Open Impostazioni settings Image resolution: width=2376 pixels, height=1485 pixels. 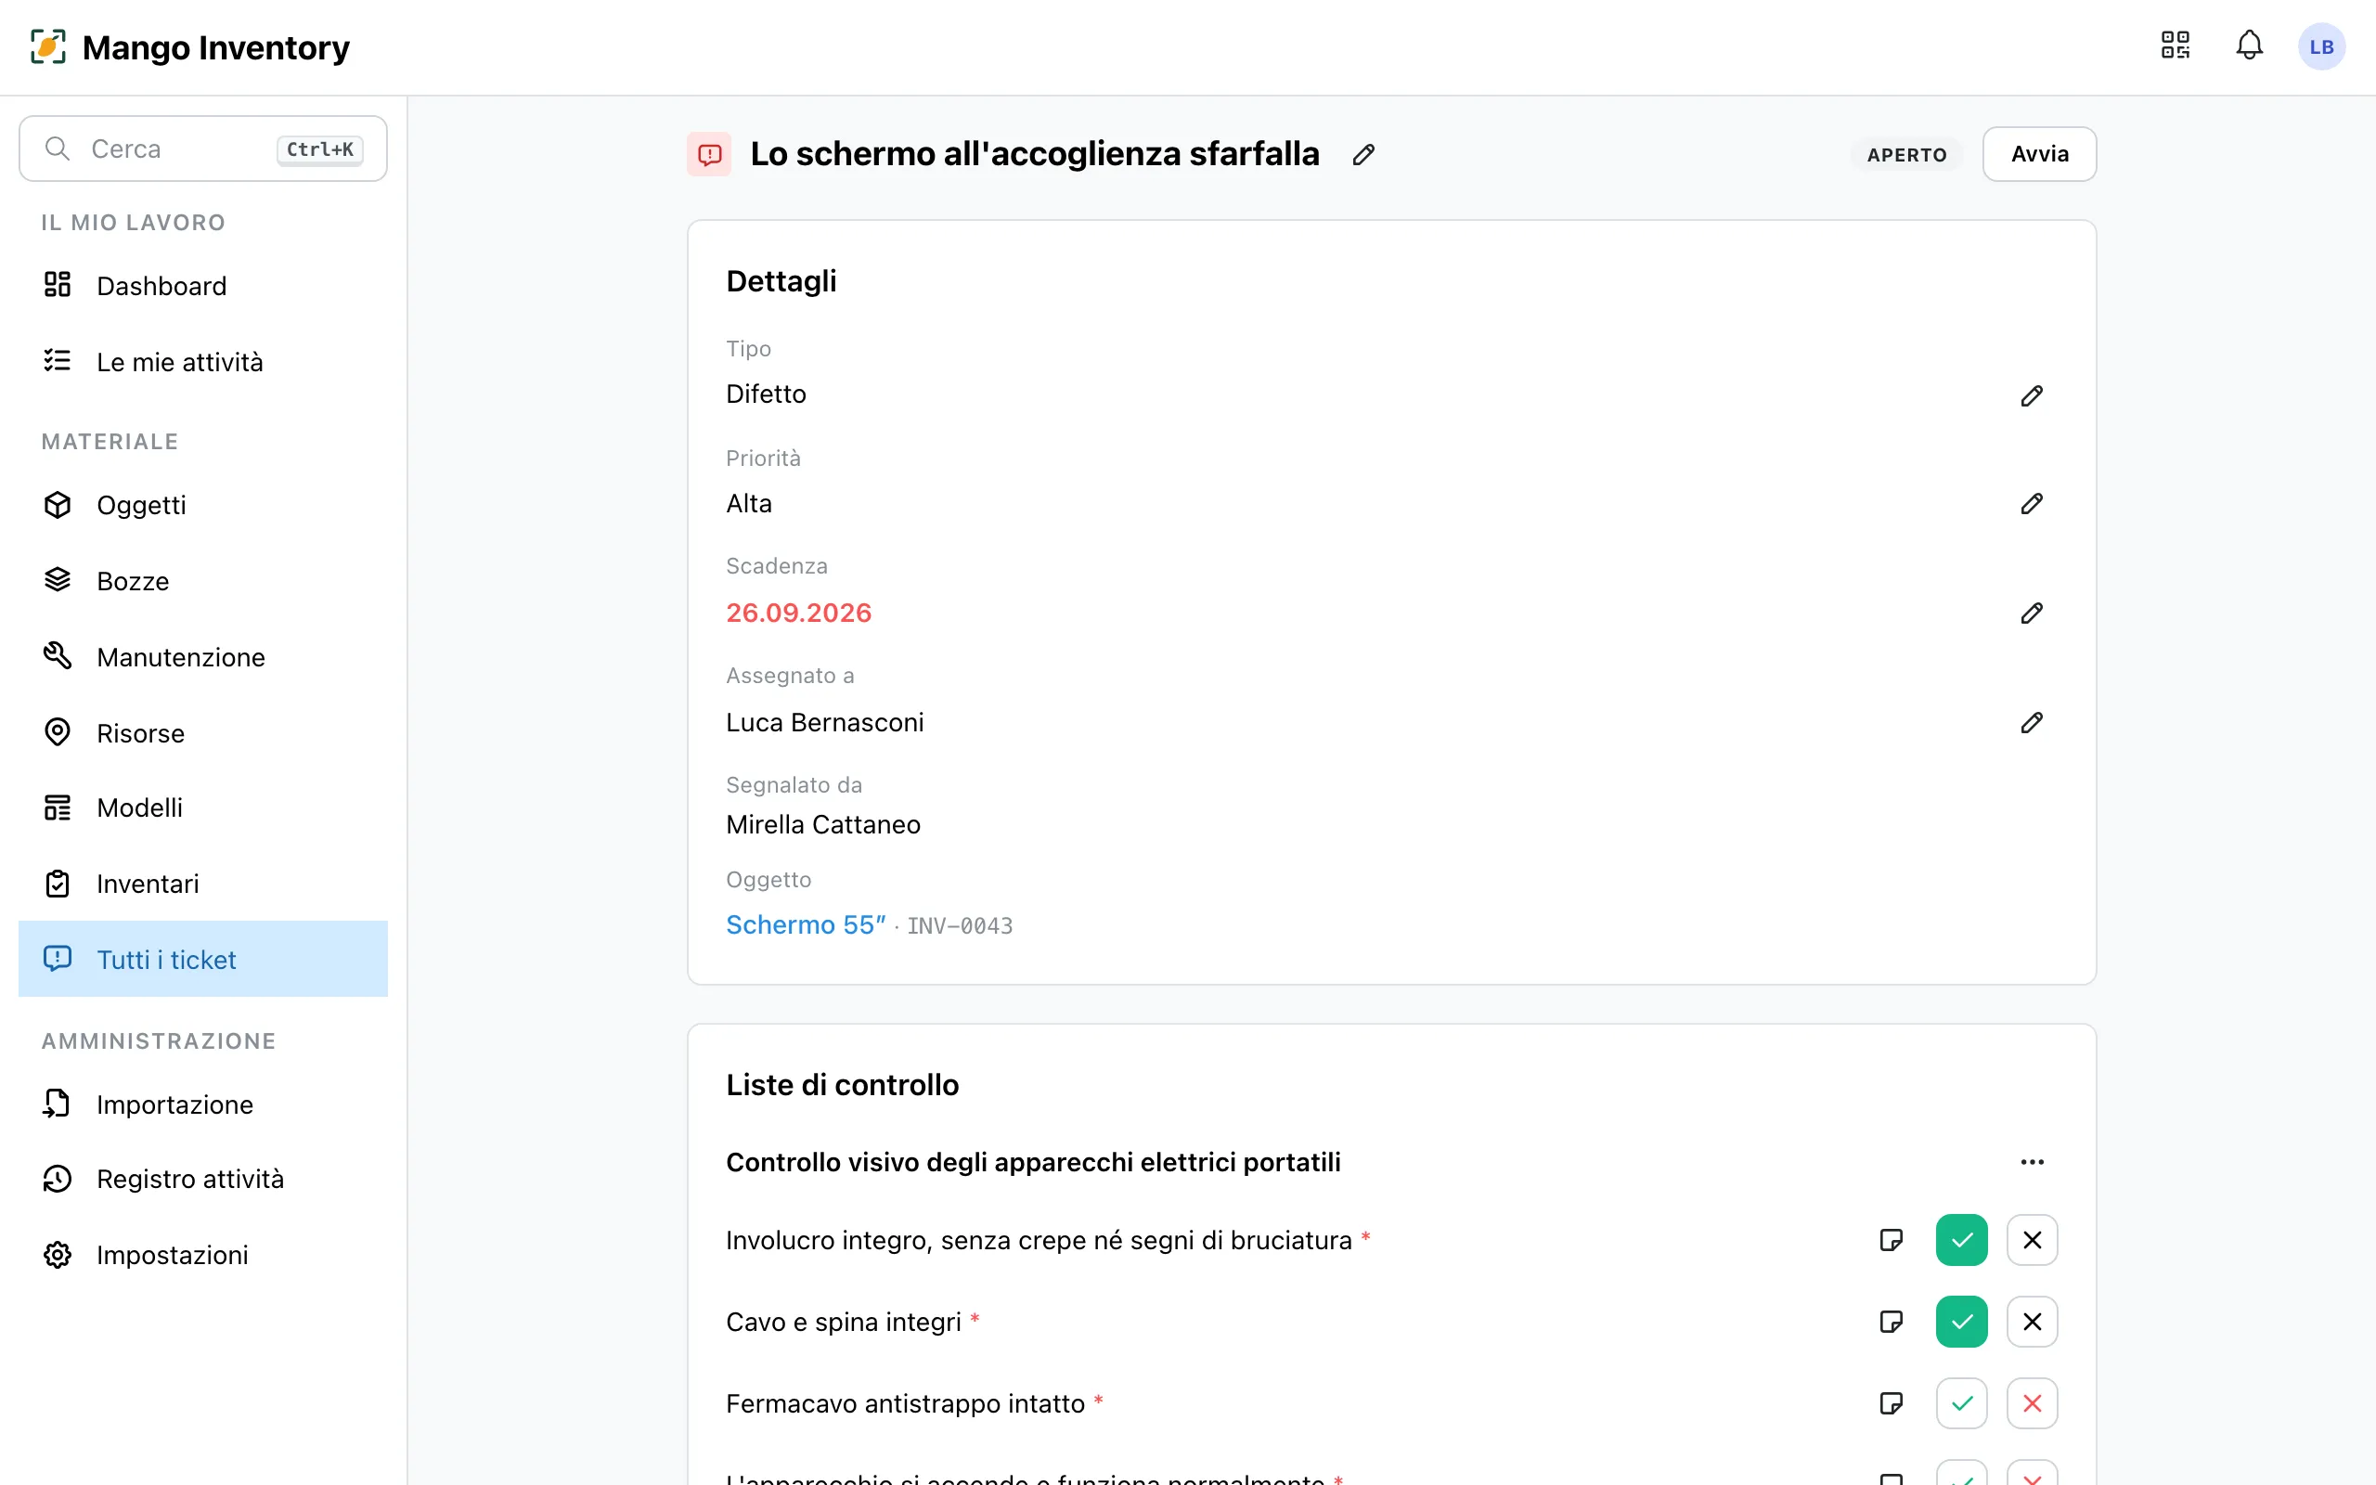[x=203, y=1254]
